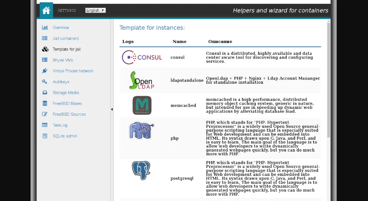The width and height of the screenshot is (368, 201).
Task: Click the FreeBSD Bases database icon
Action: click(x=45, y=103)
